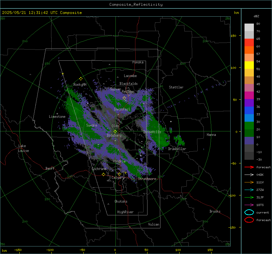Click the 18TS legend label text
This screenshot has width=272, height=254.
point(260,205)
